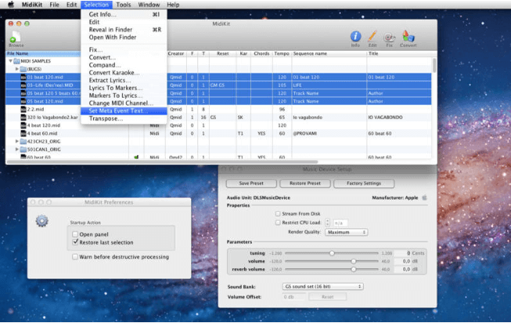Click the Volume Offset Reset button
Image resolution: width=511 pixels, height=323 pixels.
(328, 297)
